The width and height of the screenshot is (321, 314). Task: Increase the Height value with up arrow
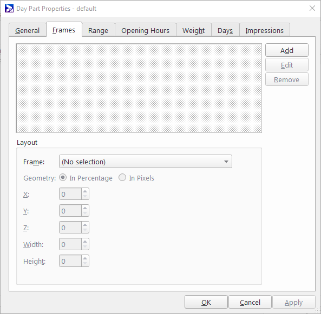coord(85,258)
